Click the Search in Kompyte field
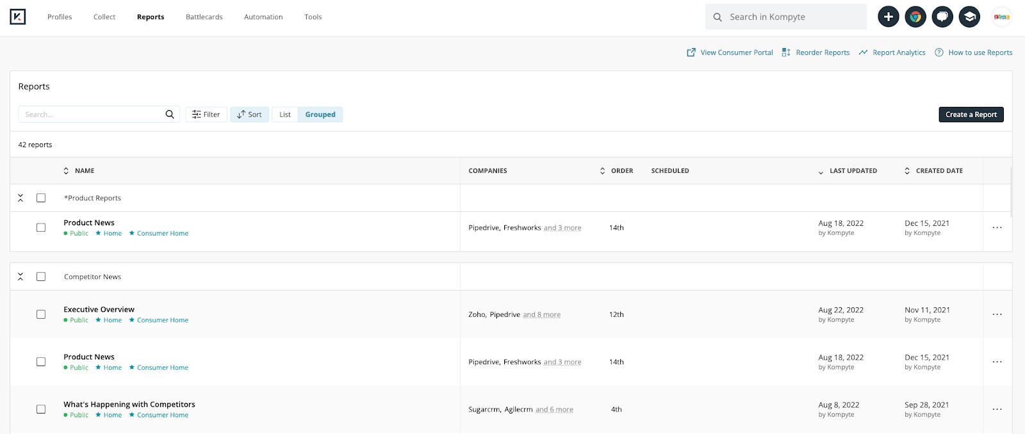1025x434 pixels. point(794,17)
